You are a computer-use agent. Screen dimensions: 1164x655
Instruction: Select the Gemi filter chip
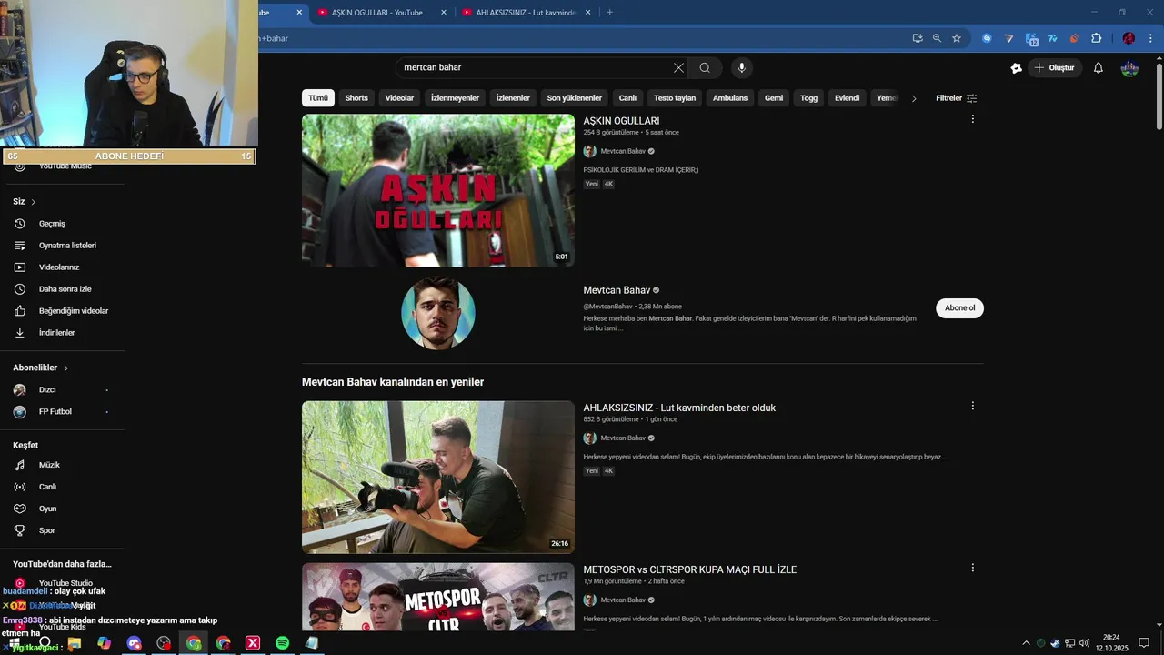774,98
